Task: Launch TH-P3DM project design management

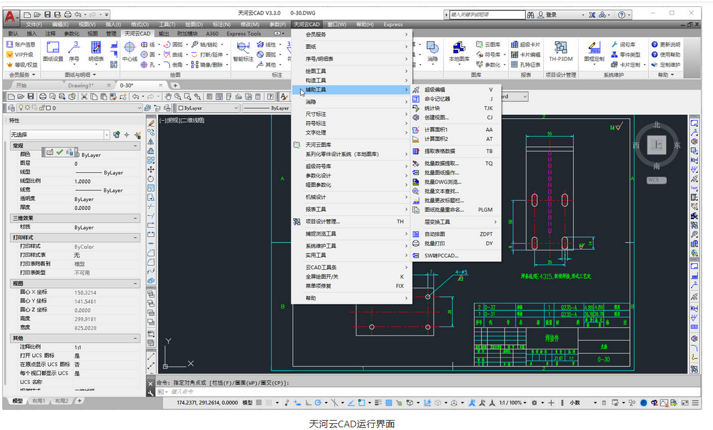Action: (561, 52)
